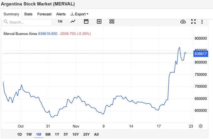Click the 31 x-axis date label
The width and height of the screenshot is (213, 139).
pyautogui.click(x=48, y=126)
